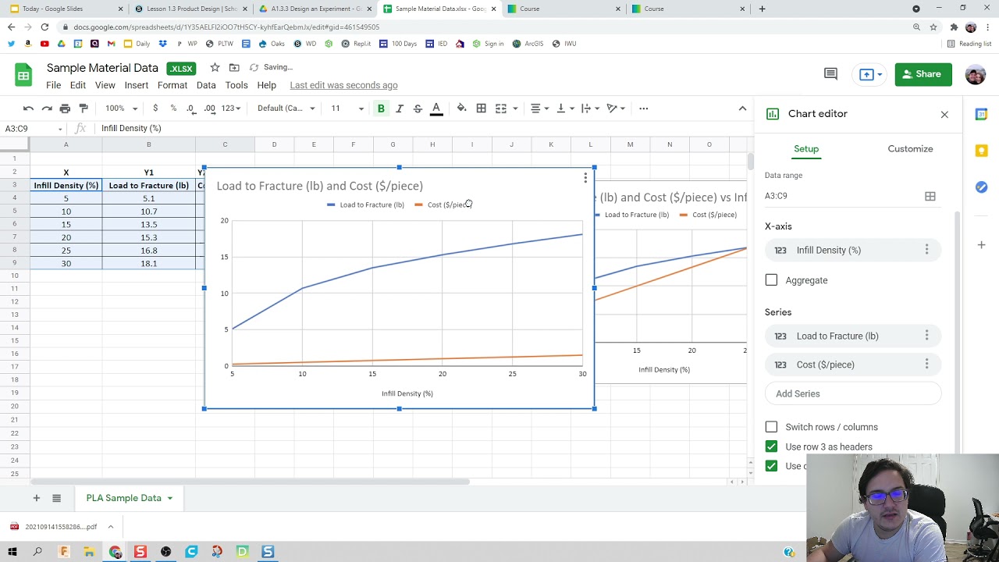Open options for Infill Density X-axis

pyautogui.click(x=926, y=250)
